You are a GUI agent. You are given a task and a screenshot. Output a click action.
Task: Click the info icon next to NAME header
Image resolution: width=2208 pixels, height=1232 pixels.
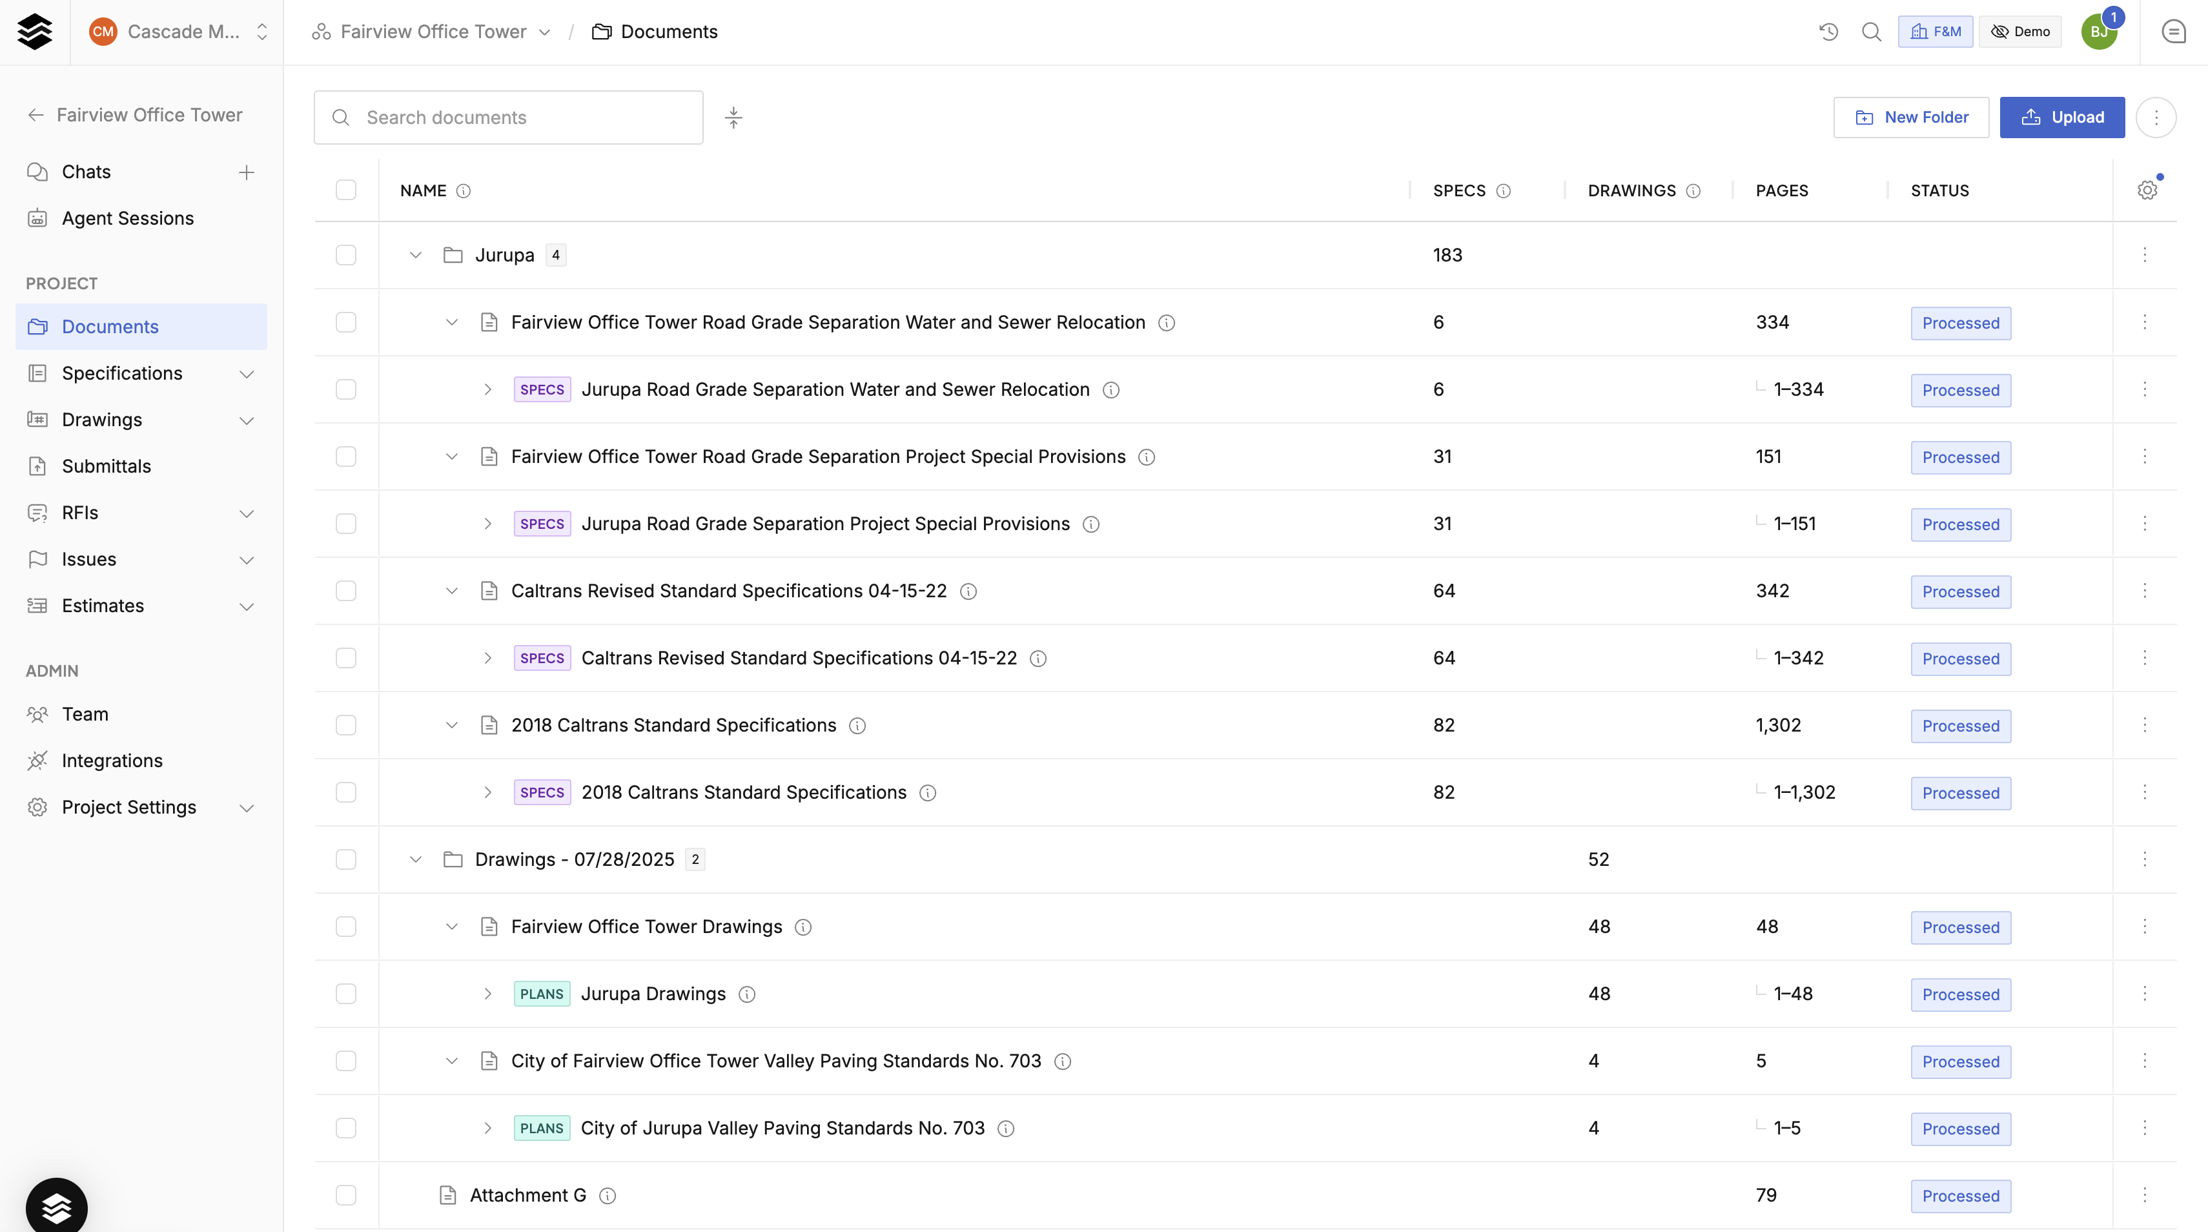(x=464, y=191)
